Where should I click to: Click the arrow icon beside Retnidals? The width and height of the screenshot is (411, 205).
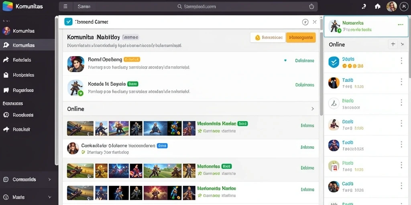(6, 60)
